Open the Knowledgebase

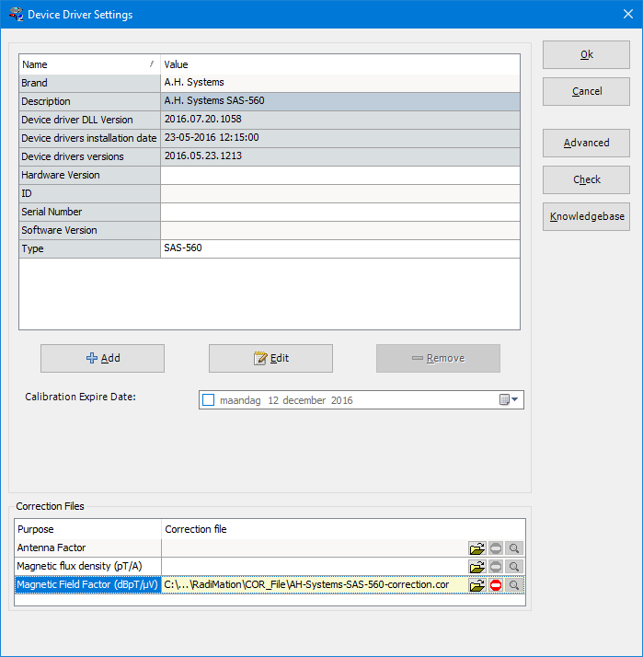pyautogui.click(x=586, y=216)
